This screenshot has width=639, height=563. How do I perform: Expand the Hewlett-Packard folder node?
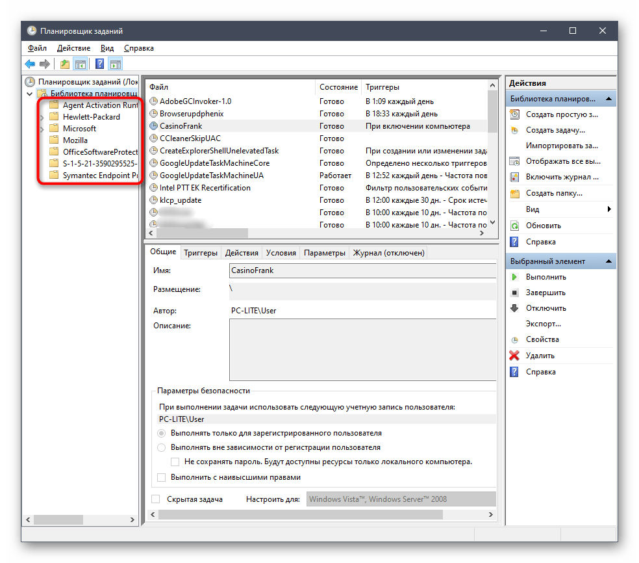point(42,118)
